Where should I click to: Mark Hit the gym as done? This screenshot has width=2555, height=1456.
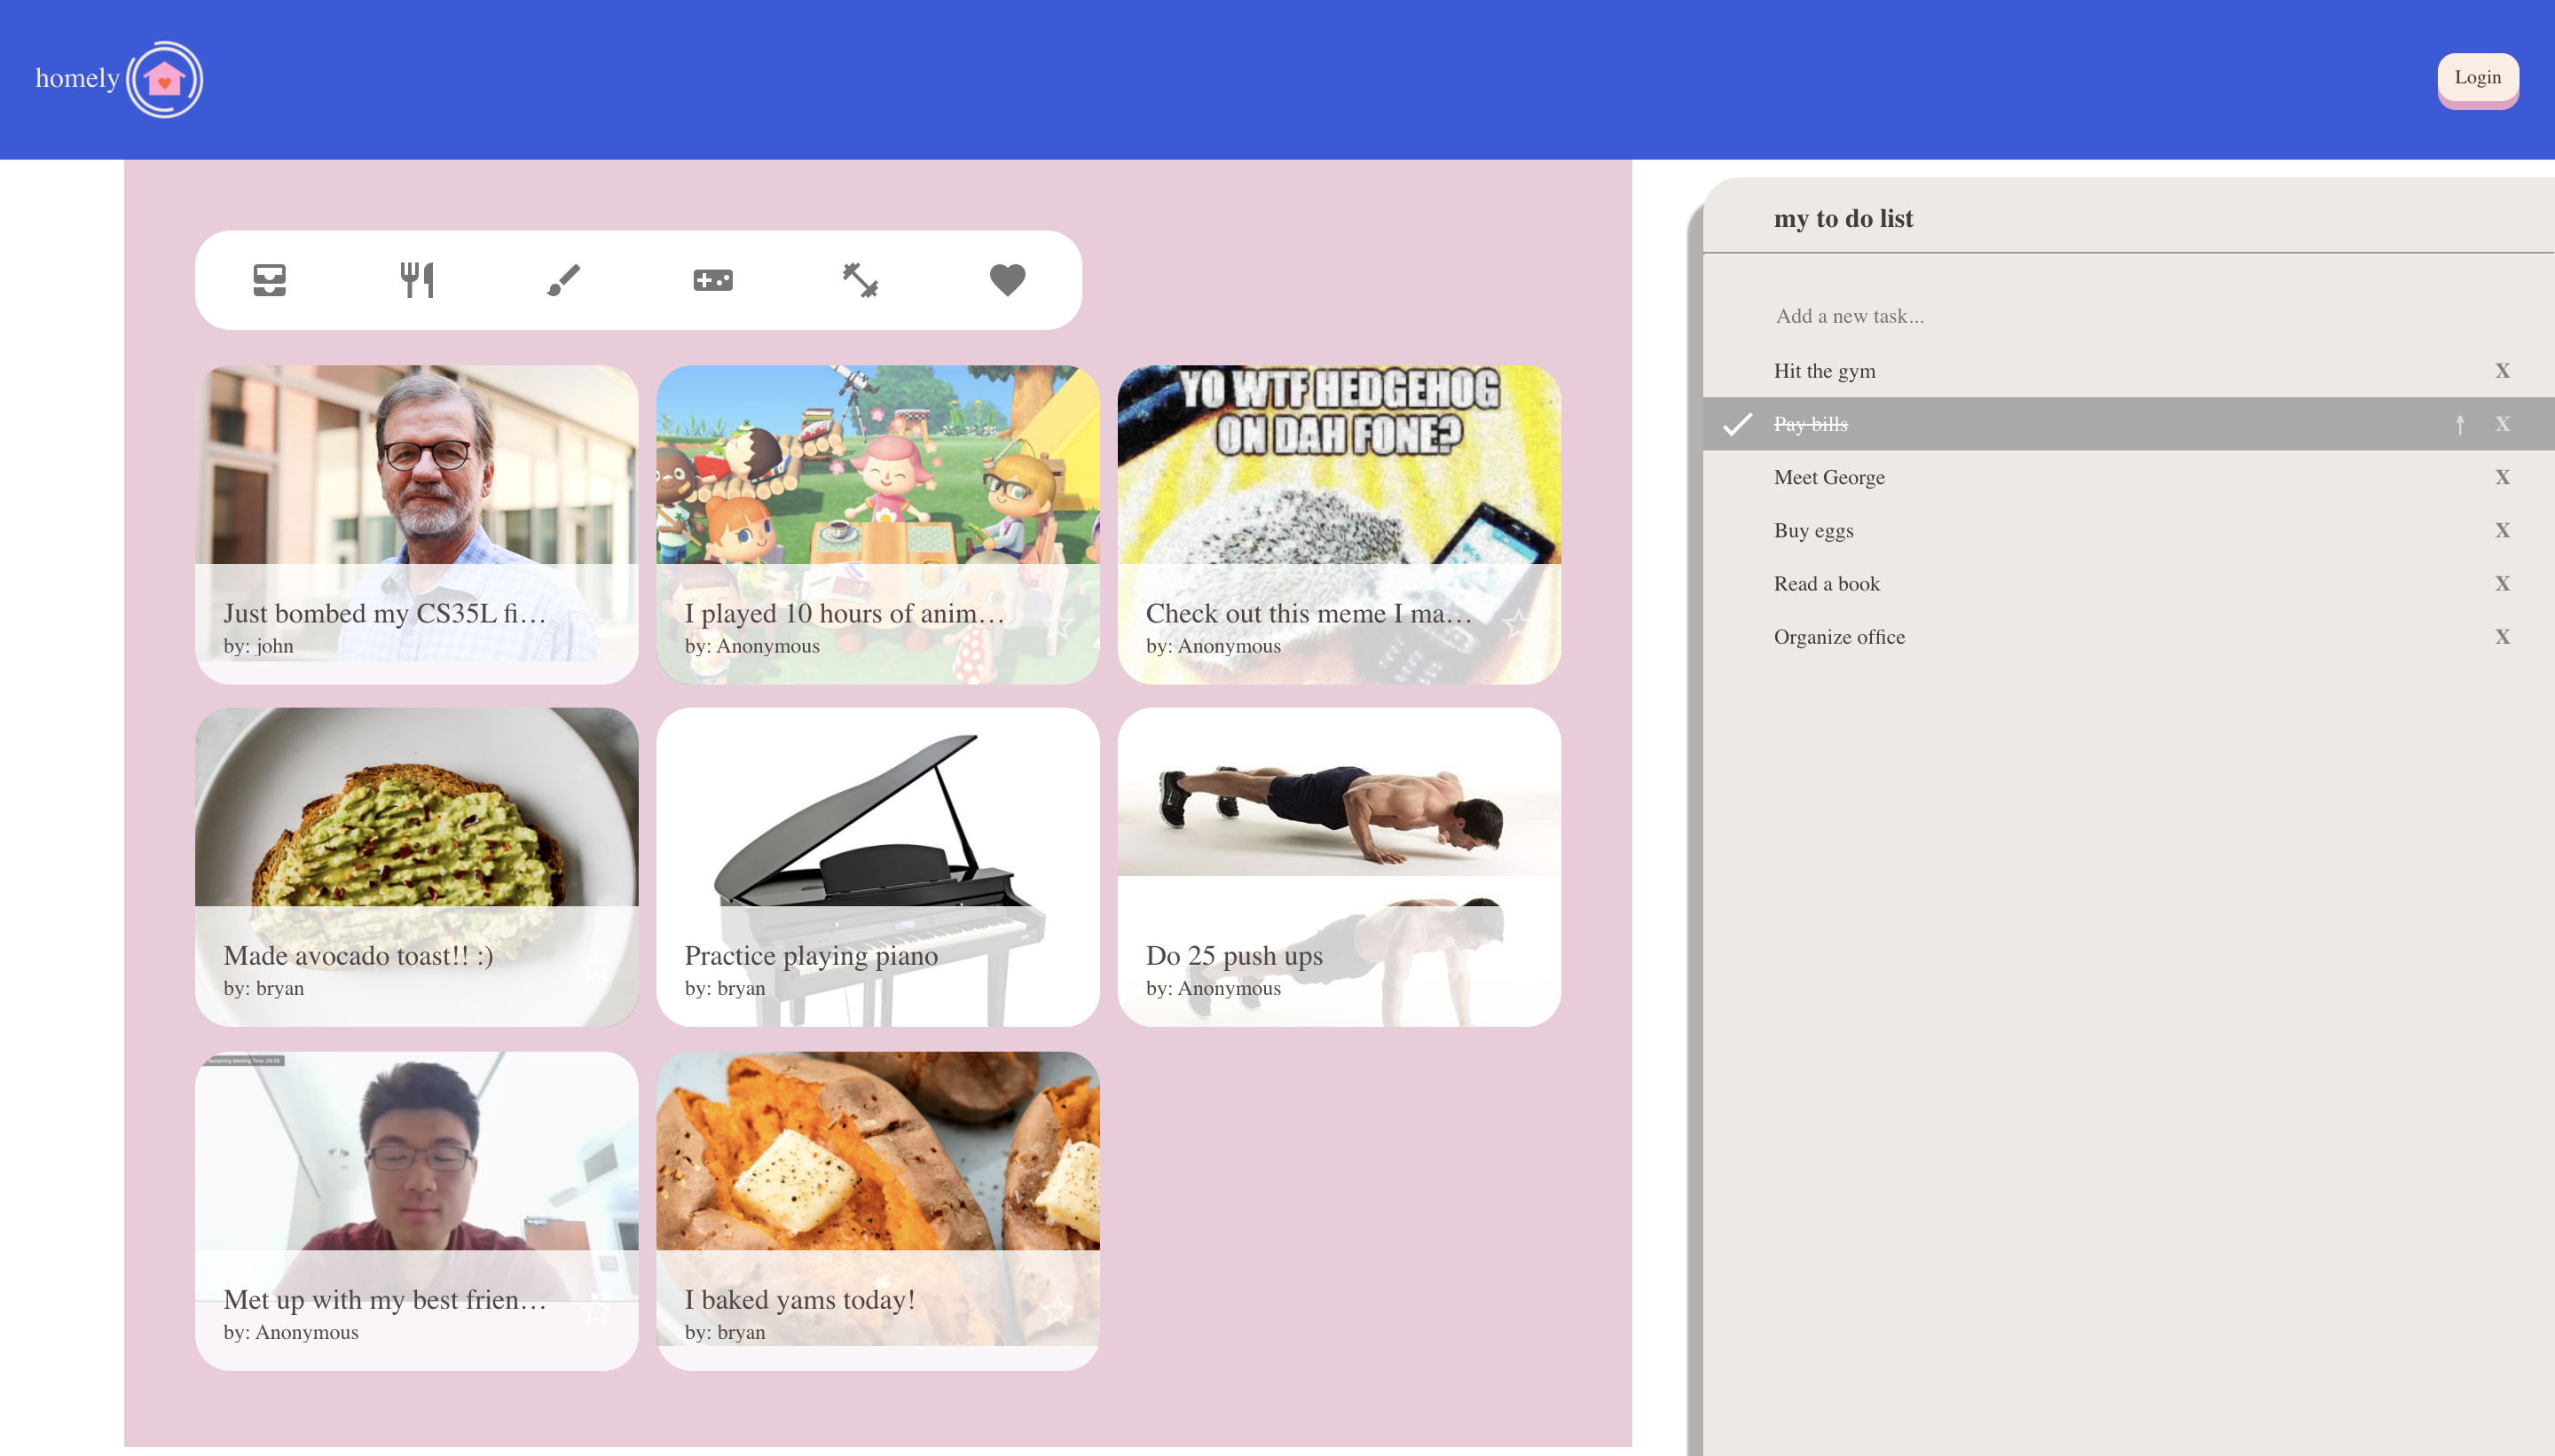click(1824, 371)
